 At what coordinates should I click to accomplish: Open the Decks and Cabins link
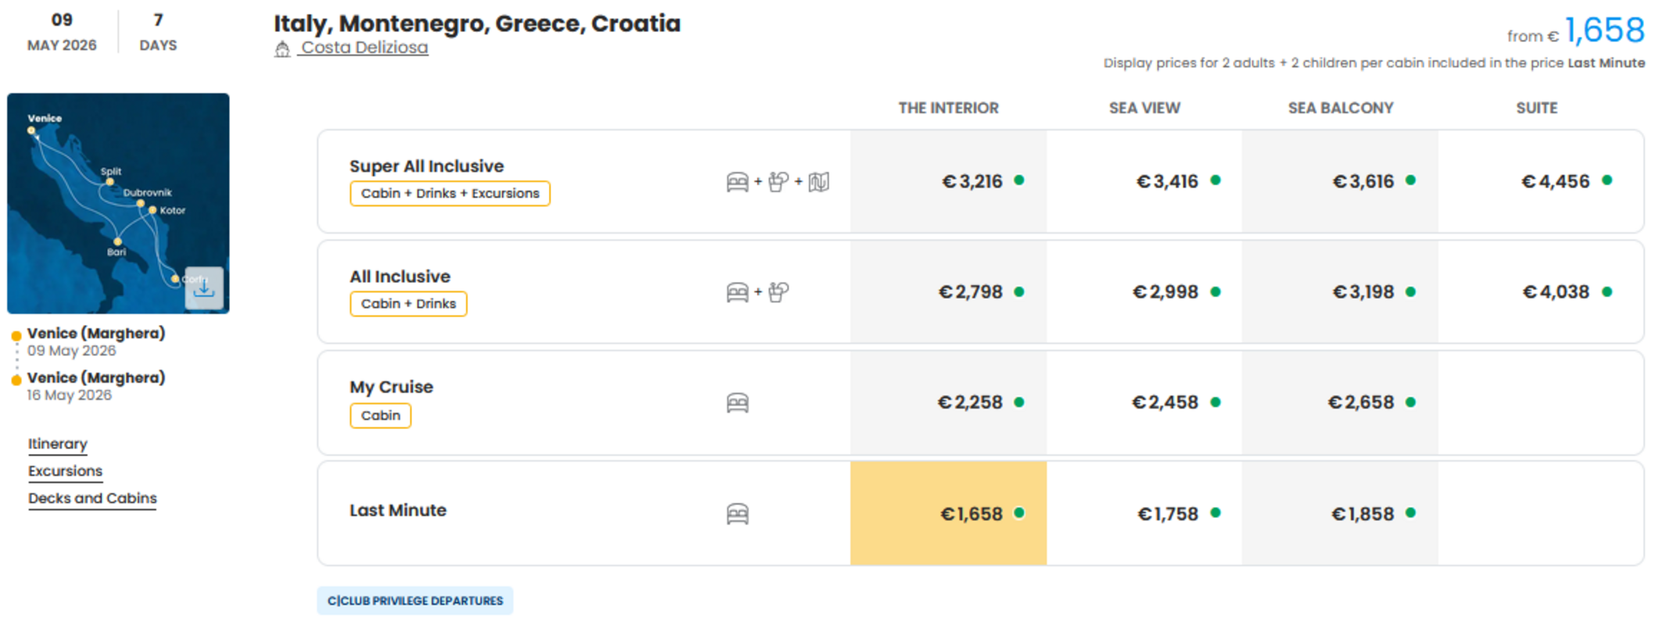click(x=92, y=498)
